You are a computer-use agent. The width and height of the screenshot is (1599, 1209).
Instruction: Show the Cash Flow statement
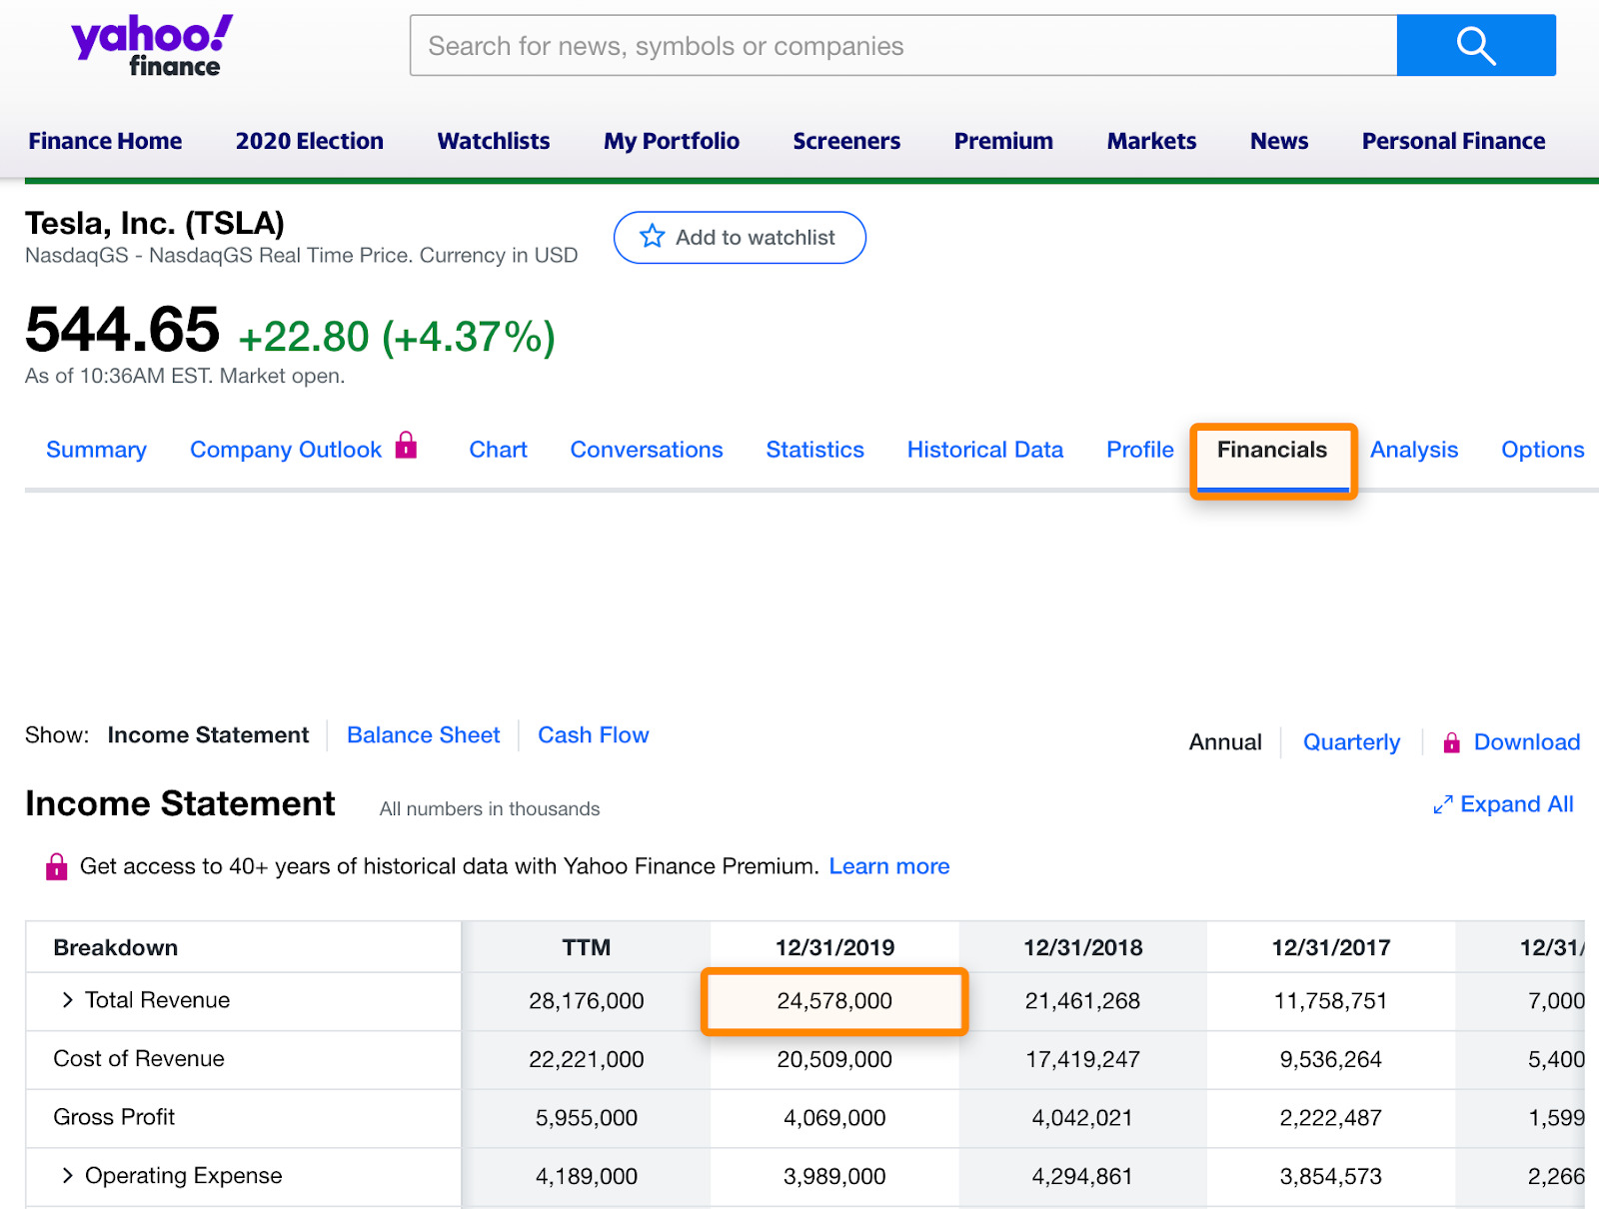pos(593,735)
